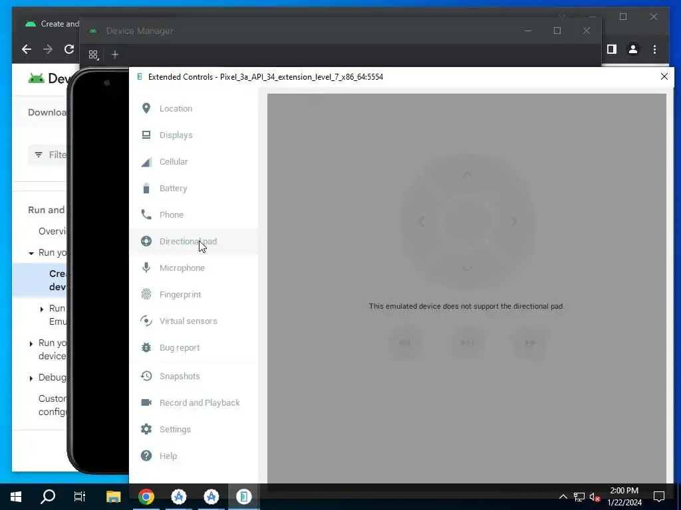Viewport: 681px width, 510px height.
Task: Open the Battery settings
Action: click(194, 188)
